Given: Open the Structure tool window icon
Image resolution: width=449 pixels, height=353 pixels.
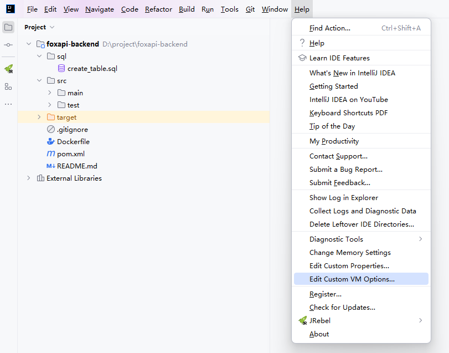Looking at the screenshot, I should tap(8, 86).
